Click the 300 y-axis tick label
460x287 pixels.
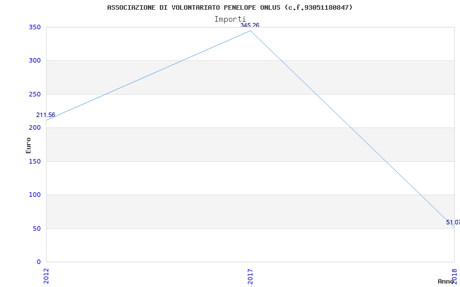(x=34, y=61)
